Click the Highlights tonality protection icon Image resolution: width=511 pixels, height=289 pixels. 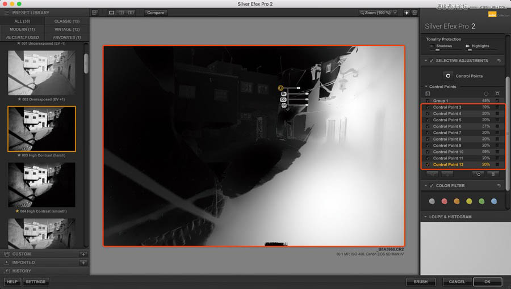[467, 46]
